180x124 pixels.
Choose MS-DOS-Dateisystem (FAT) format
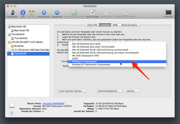[117, 56]
